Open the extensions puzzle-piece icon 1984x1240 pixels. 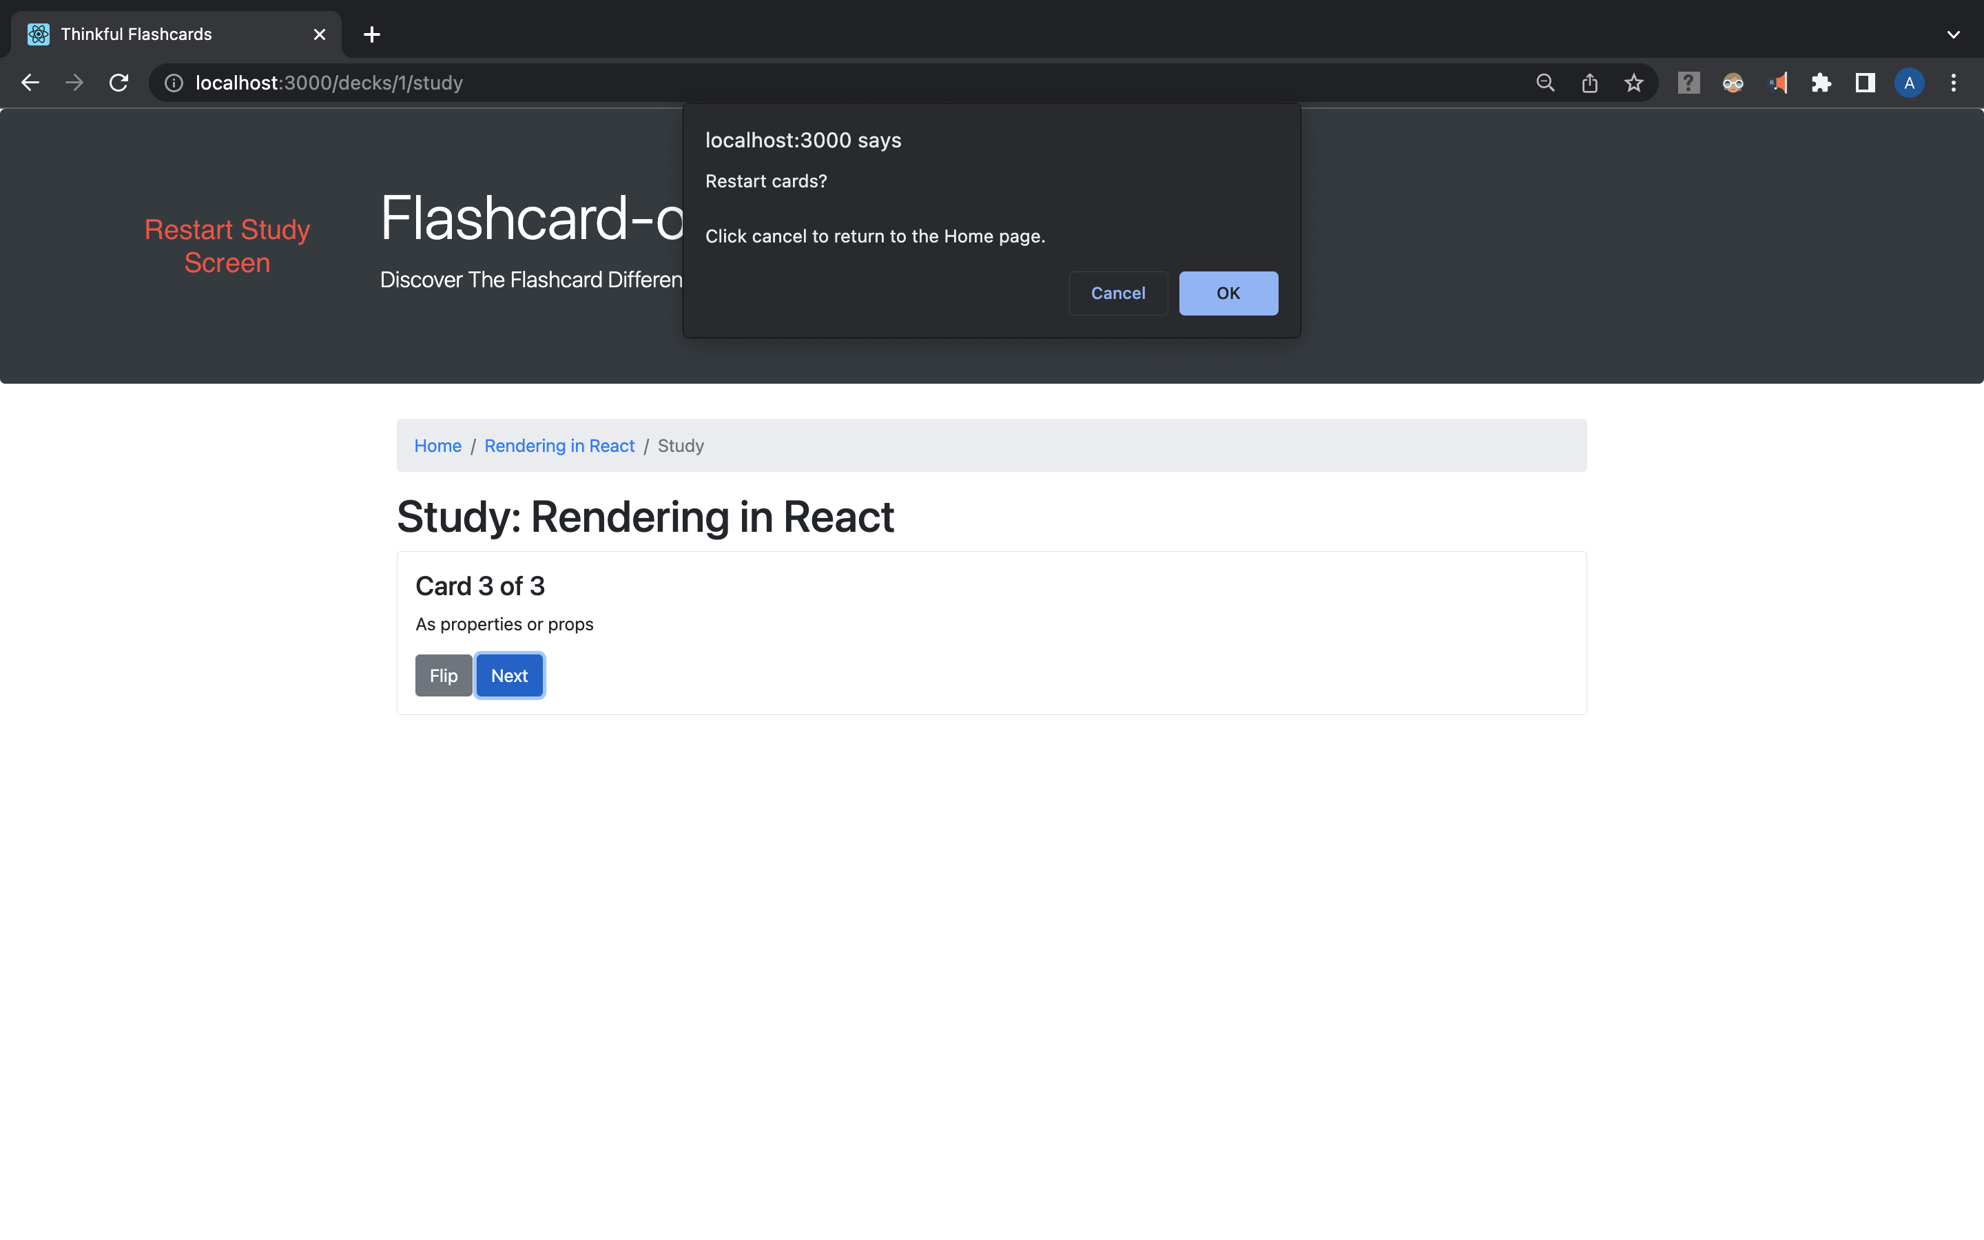pos(1821,82)
